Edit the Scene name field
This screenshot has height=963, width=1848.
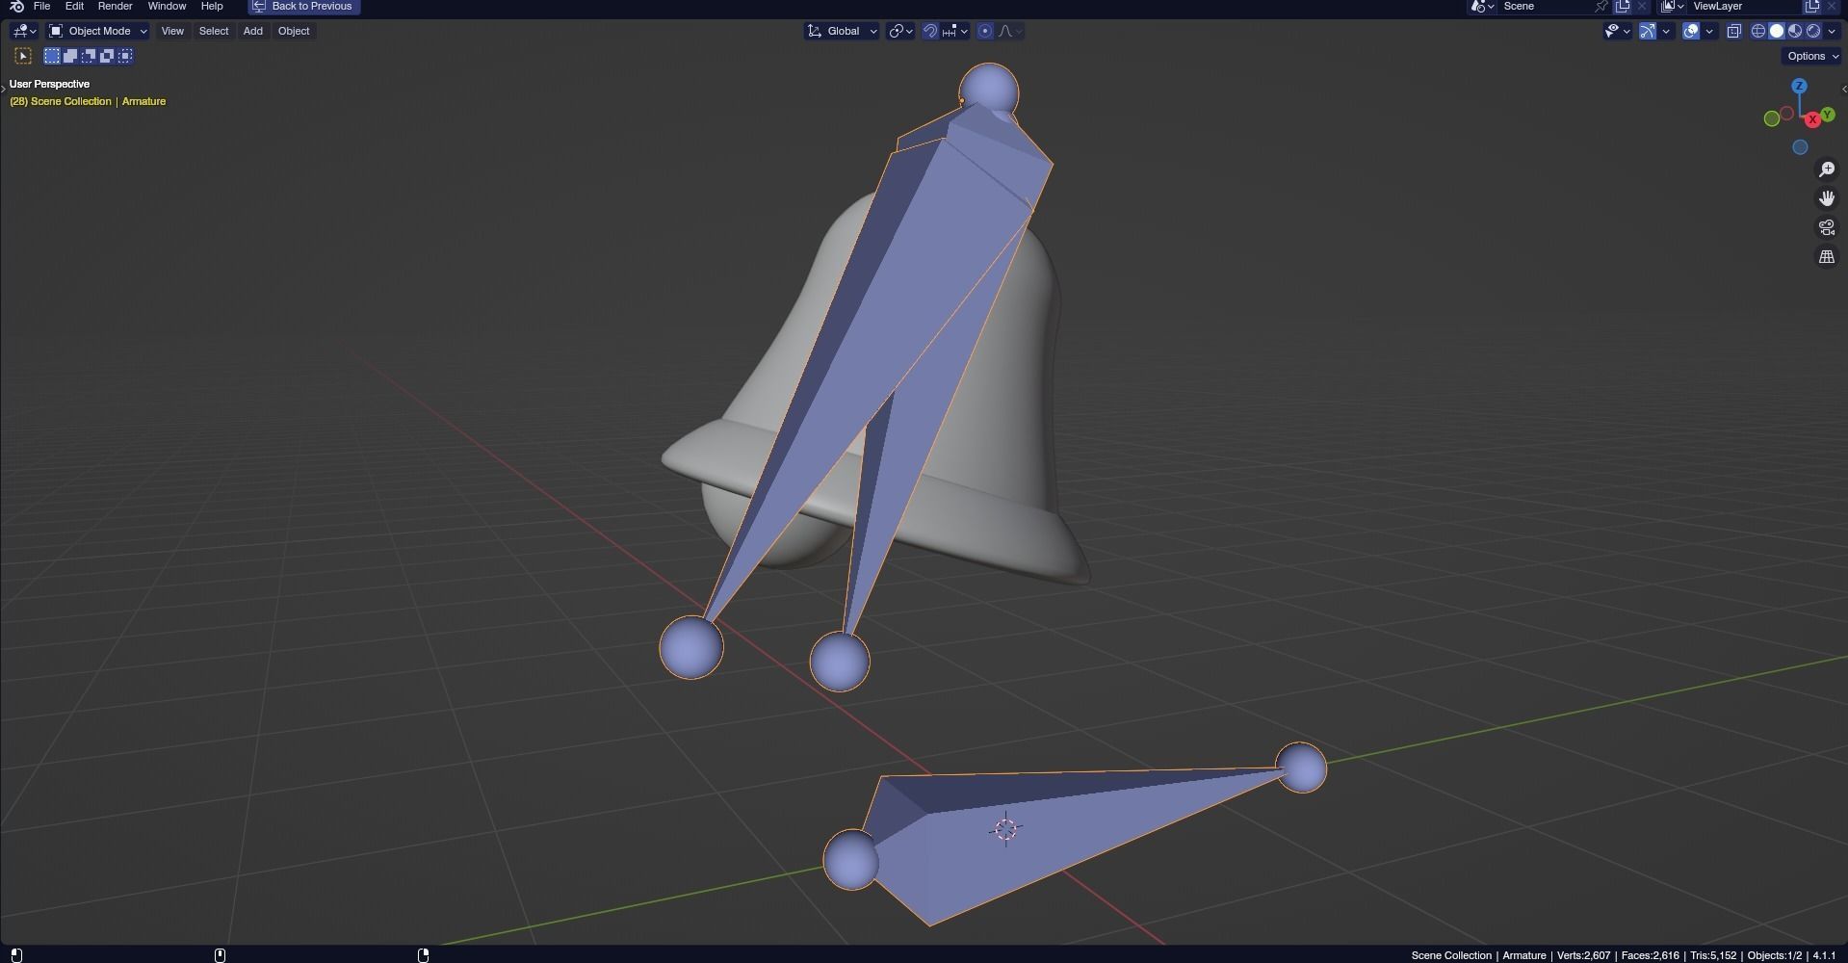tap(1546, 6)
